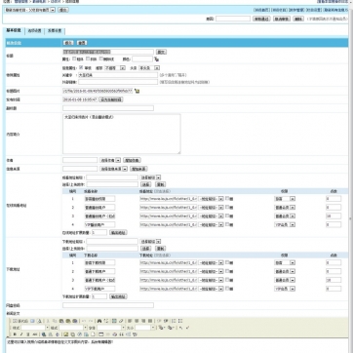Toggle the 审核 checkbox in the info attributes row
Screen dimensions: 353x353
pos(81,68)
